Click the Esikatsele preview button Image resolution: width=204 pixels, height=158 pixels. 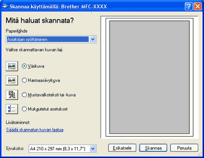pyautogui.click(x=122, y=148)
